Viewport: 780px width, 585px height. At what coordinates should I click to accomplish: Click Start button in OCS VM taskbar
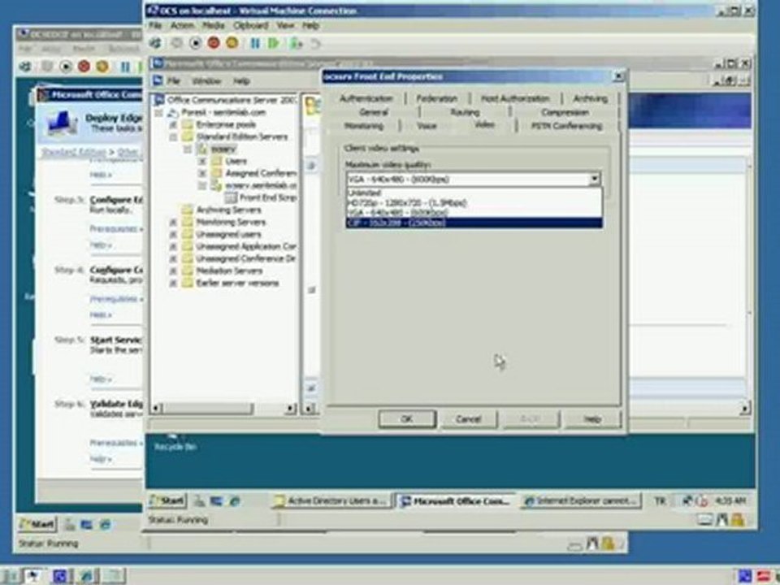[167, 501]
